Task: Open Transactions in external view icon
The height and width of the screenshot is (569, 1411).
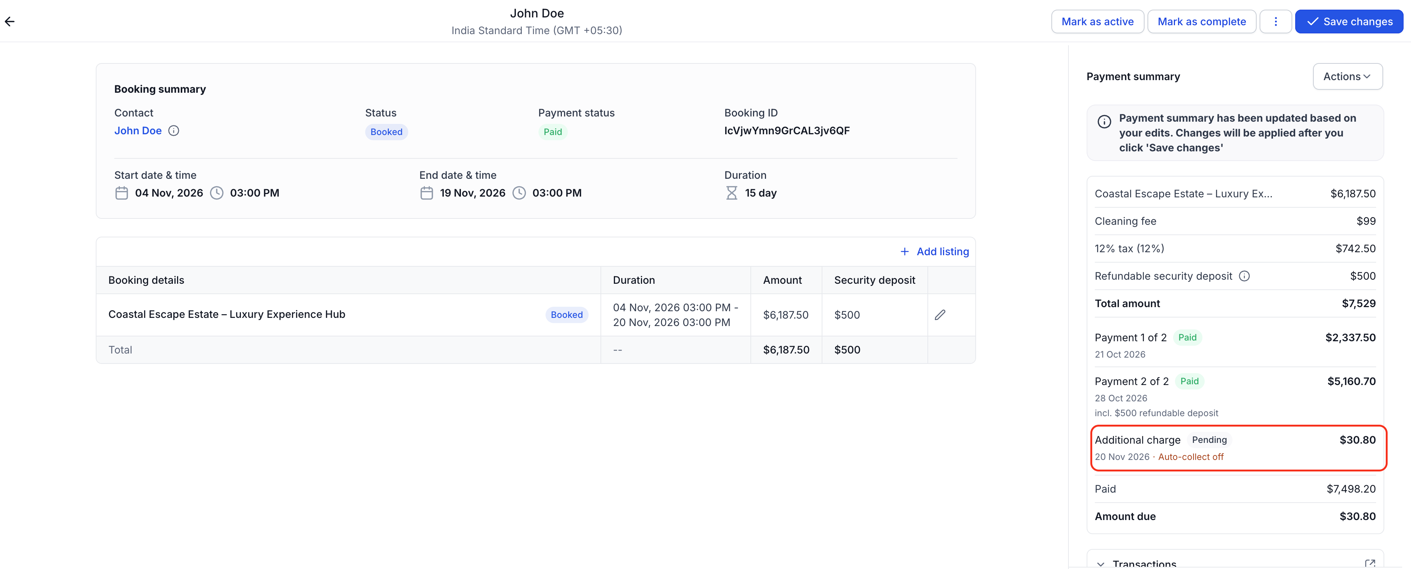Action: point(1370,563)
